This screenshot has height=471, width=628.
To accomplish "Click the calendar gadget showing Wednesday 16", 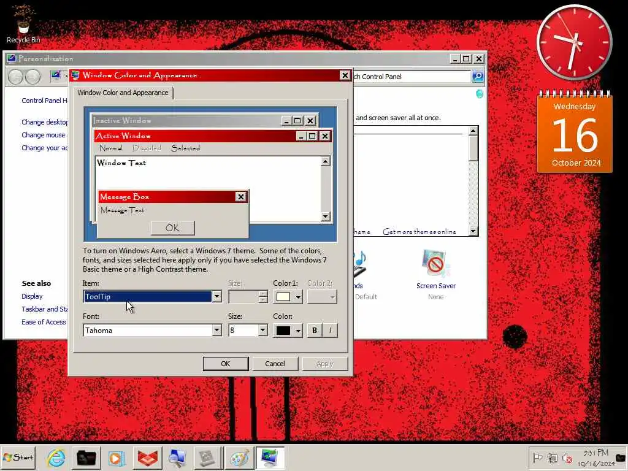I will (575, 132).
